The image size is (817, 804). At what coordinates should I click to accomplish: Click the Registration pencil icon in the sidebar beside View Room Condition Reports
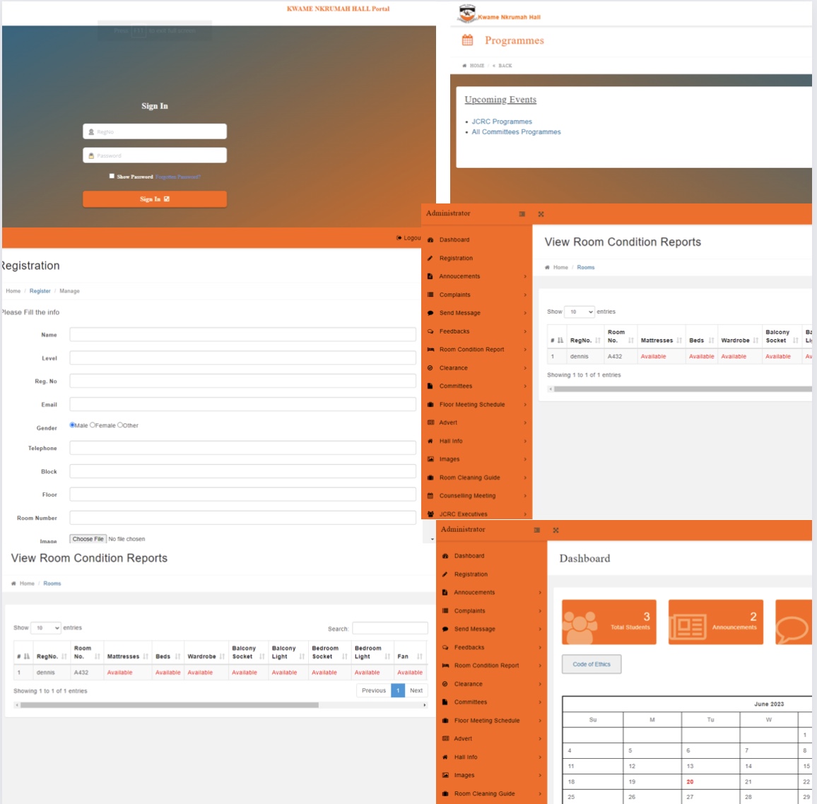coord(430,259)
